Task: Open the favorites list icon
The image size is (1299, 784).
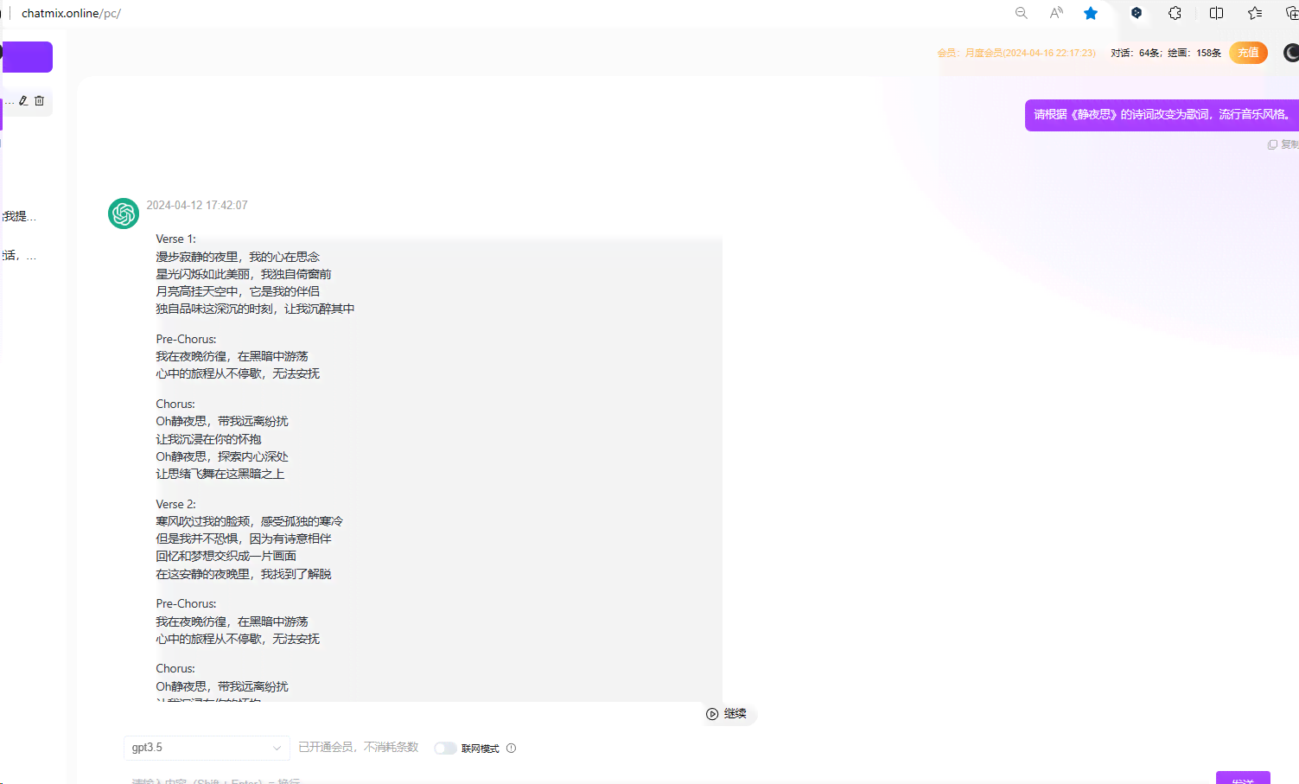Action: 1255,13
